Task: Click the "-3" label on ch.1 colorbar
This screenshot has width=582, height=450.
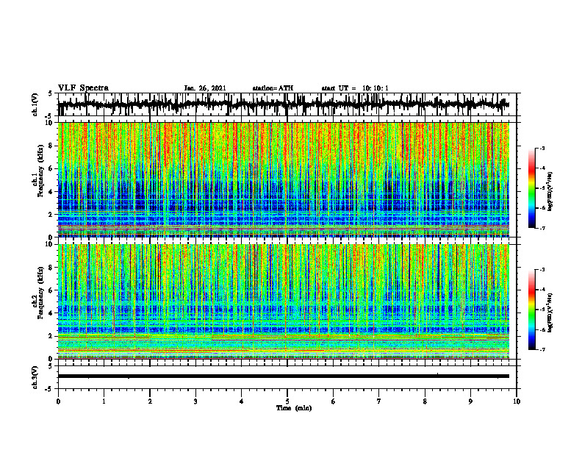Action: tap(542, 148)
